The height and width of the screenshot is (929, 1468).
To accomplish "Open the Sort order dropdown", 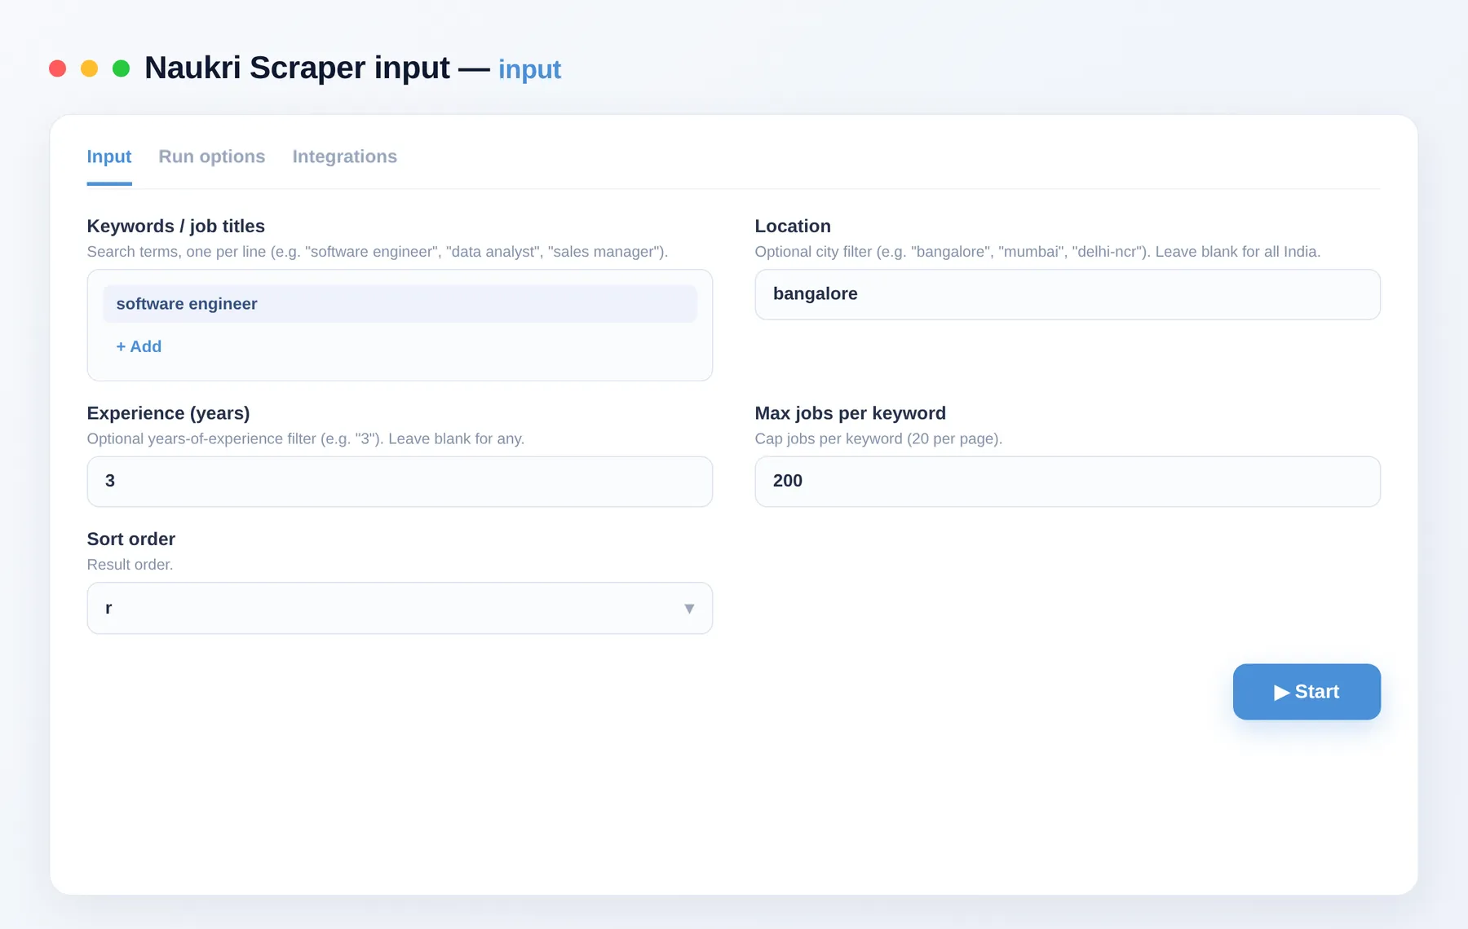I will click(400, 608).
